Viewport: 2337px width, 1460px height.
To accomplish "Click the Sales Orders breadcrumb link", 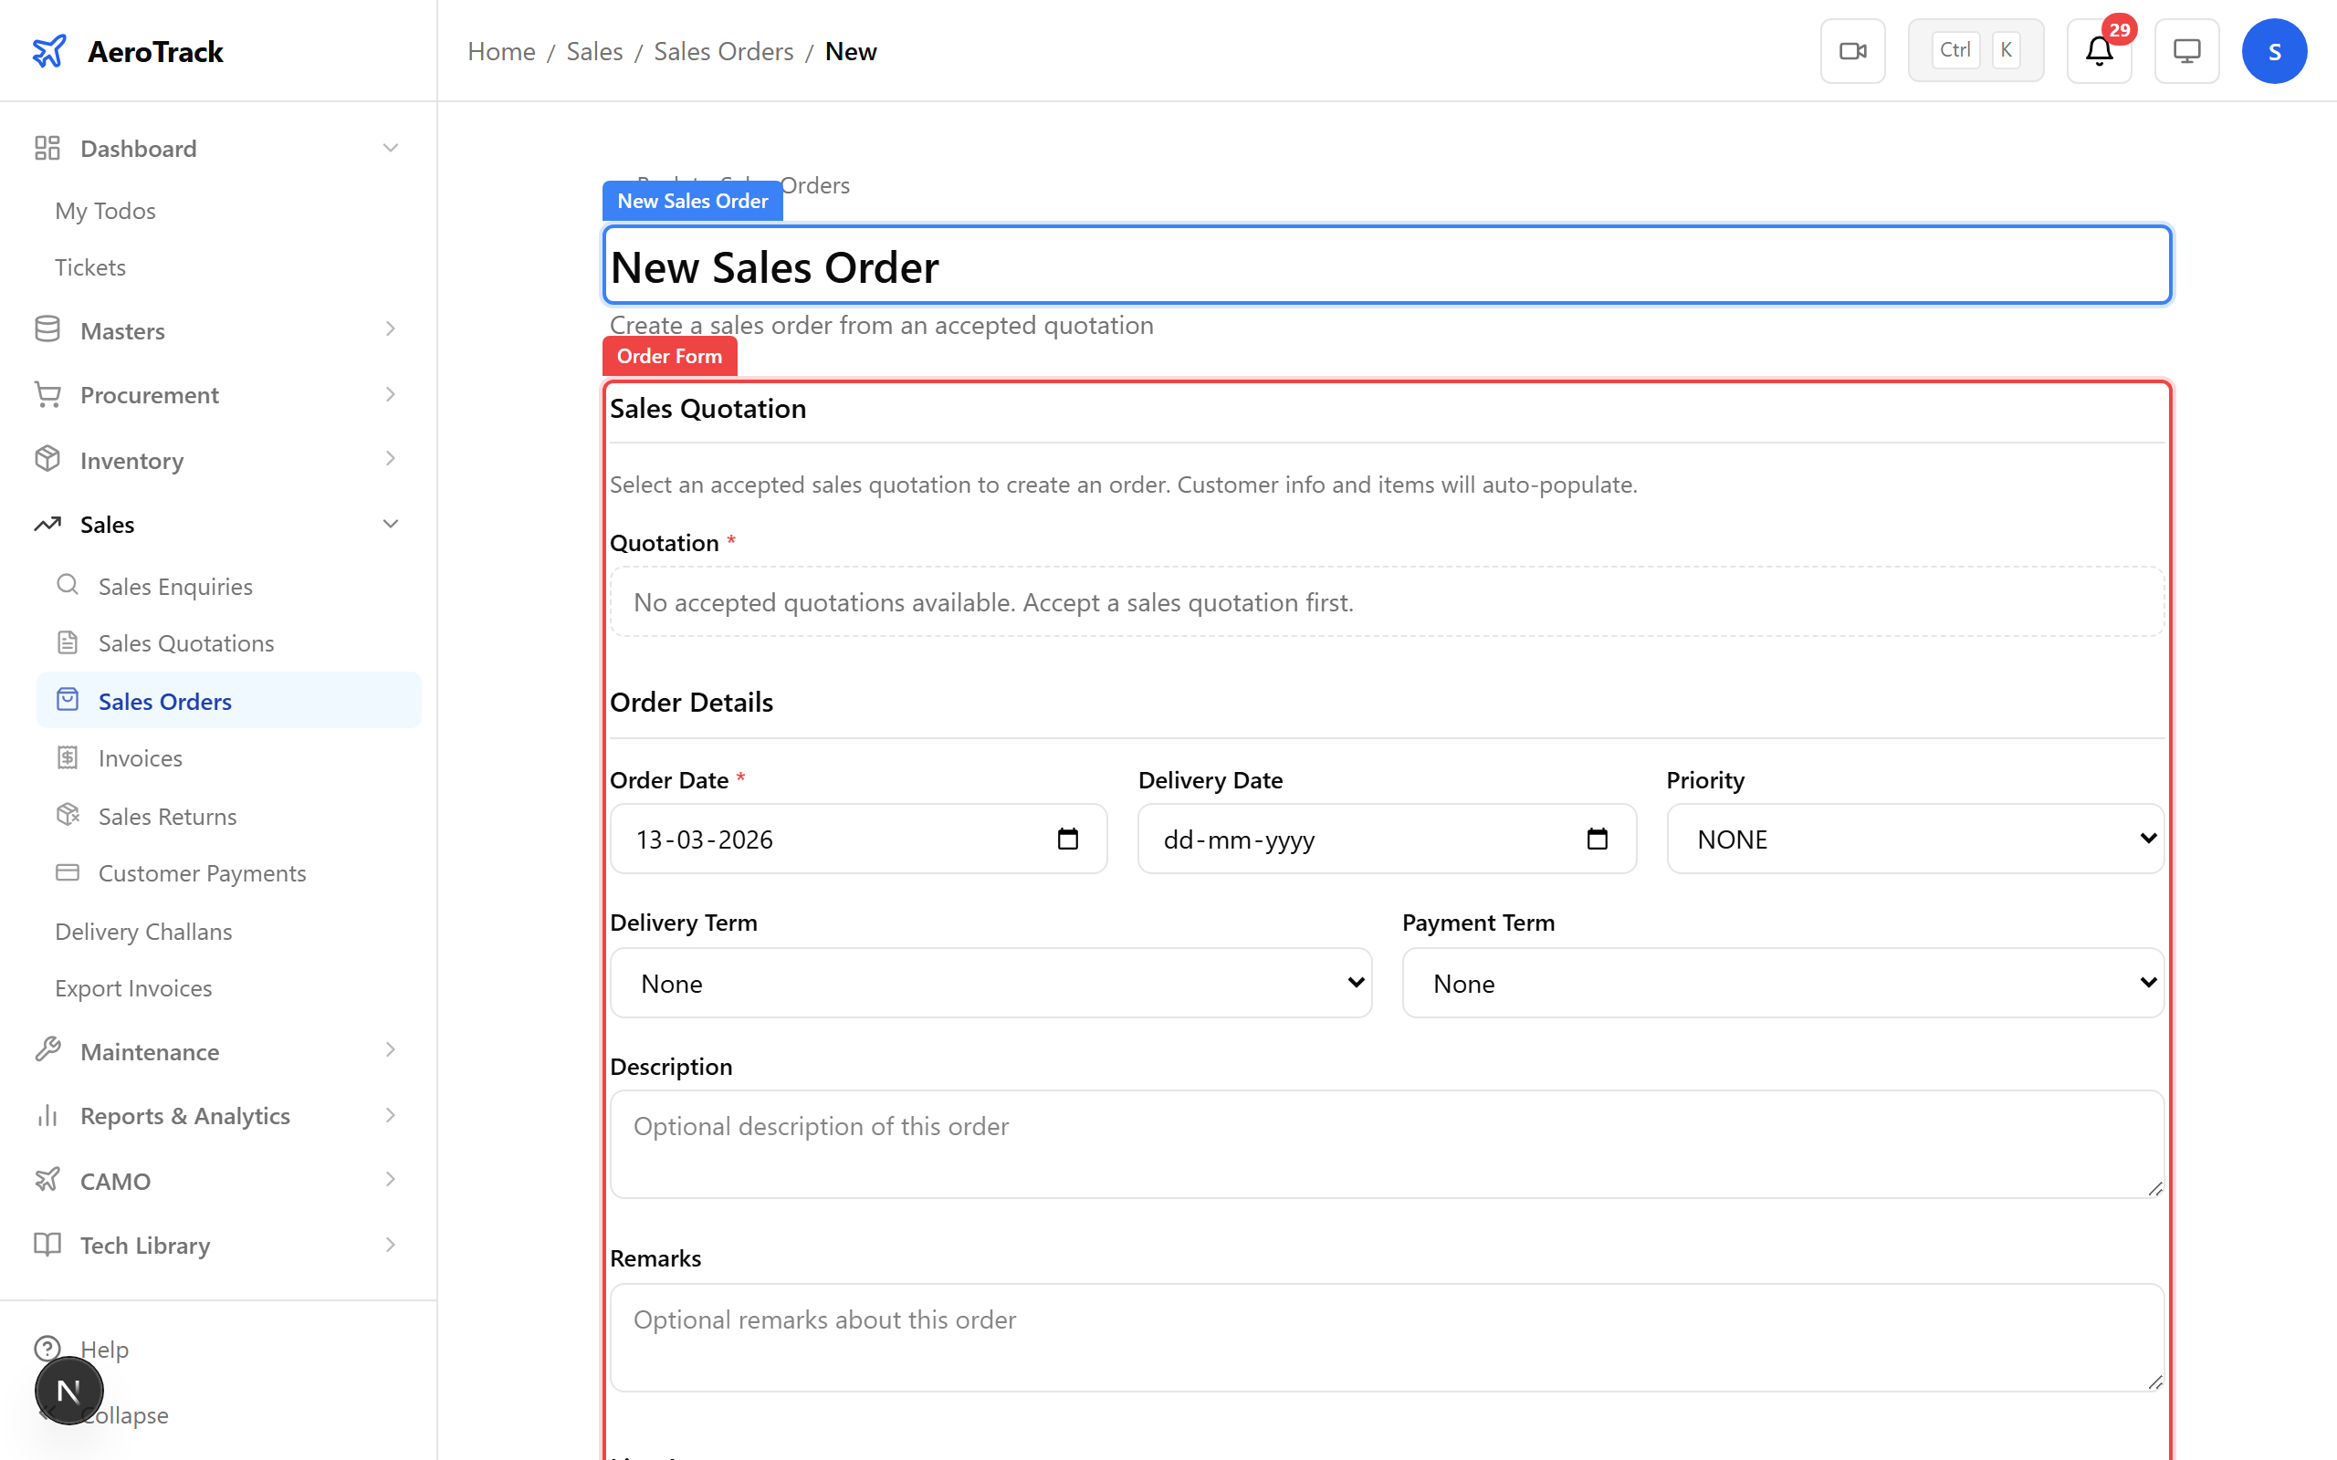I will [x=723, y=50].
